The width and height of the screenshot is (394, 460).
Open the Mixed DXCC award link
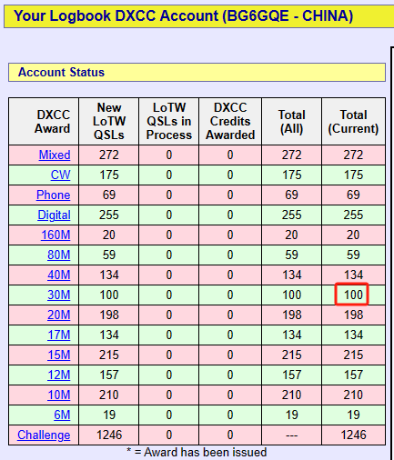(55, 155)
